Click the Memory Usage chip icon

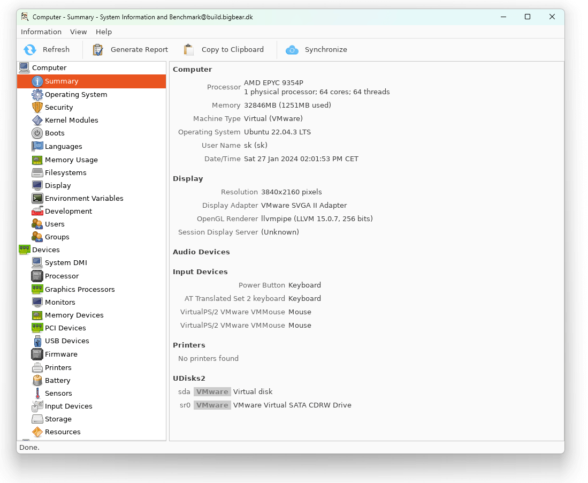(37, 160)
